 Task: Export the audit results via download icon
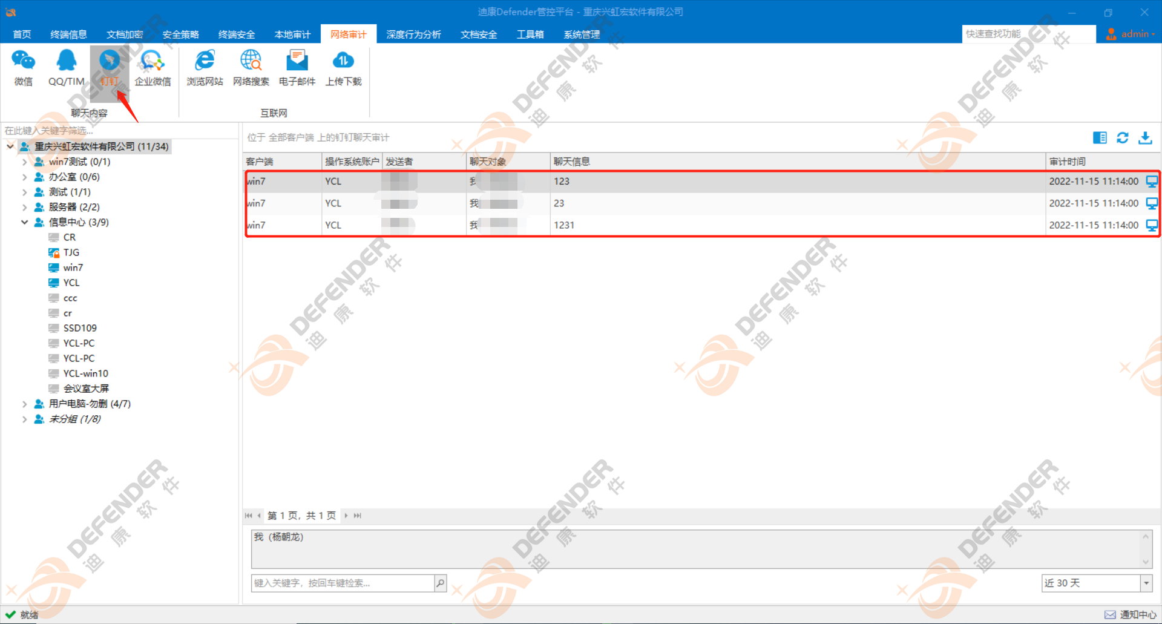[x=1145, y=138]
